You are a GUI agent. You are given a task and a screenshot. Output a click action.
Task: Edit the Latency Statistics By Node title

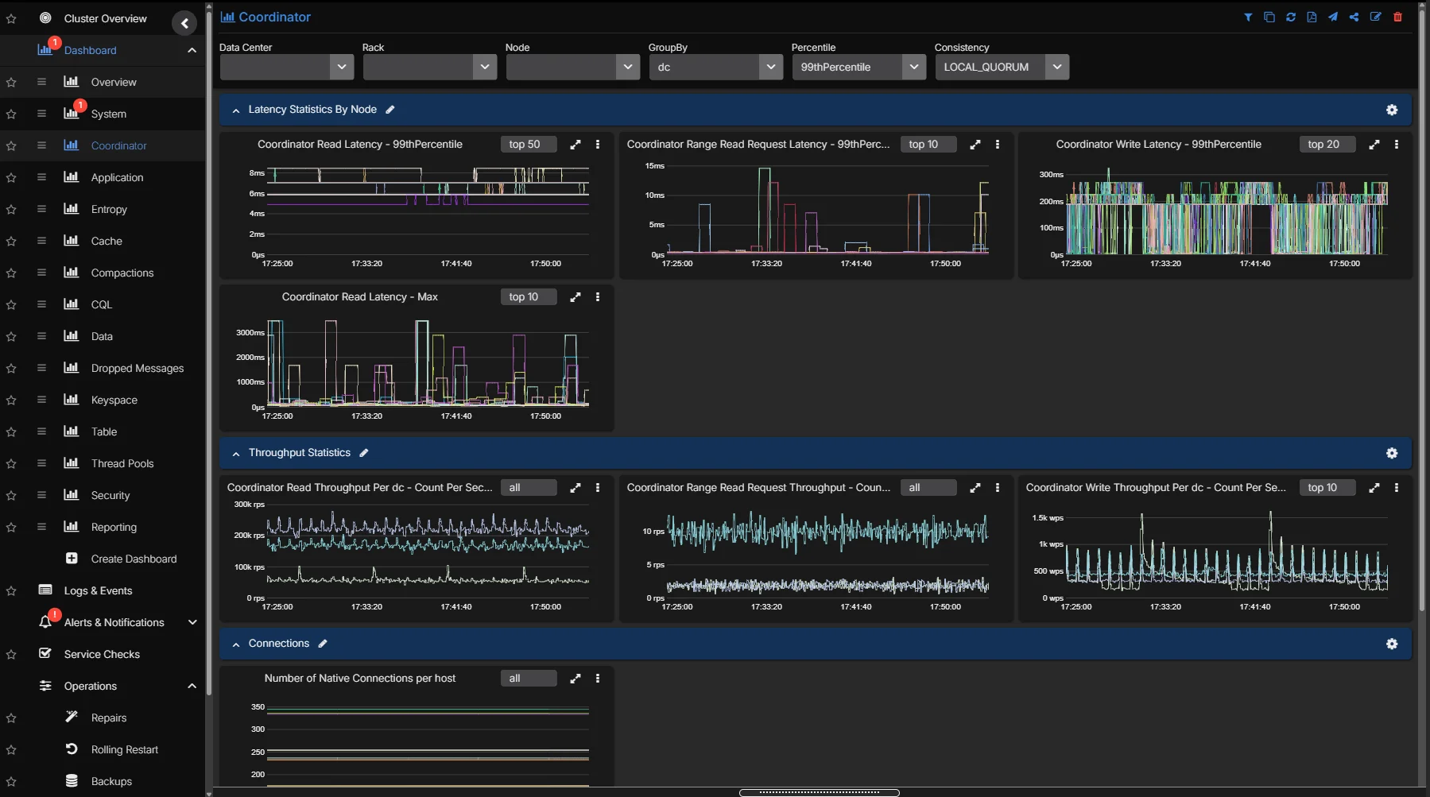390,110
